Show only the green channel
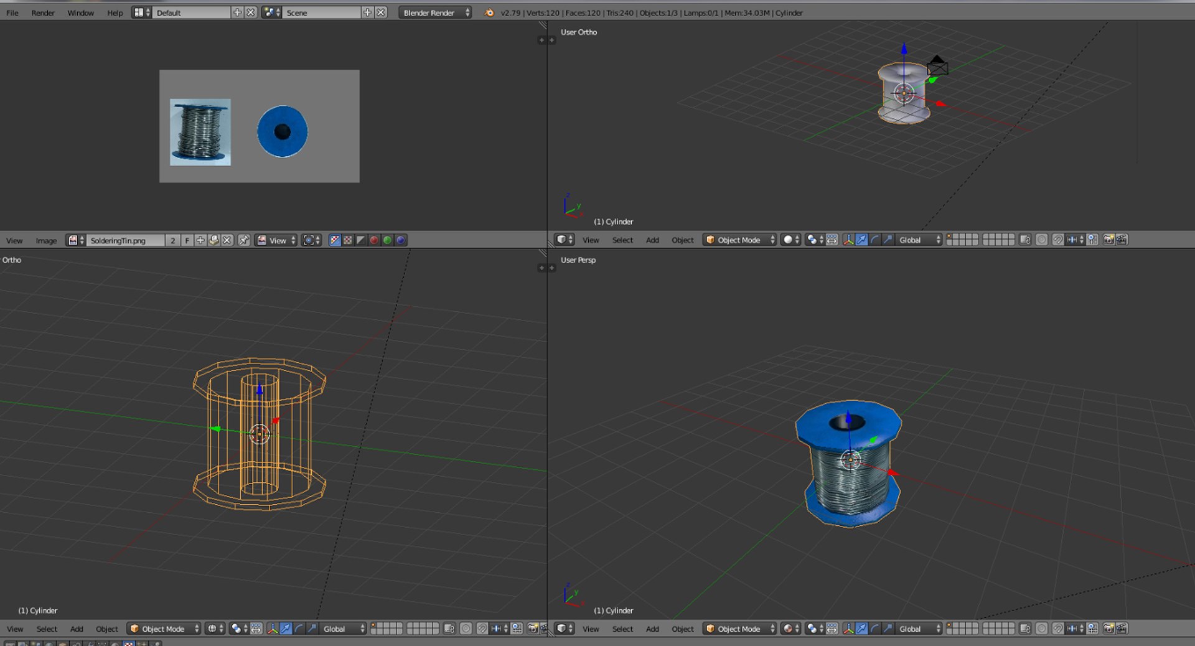 (388, 240)
